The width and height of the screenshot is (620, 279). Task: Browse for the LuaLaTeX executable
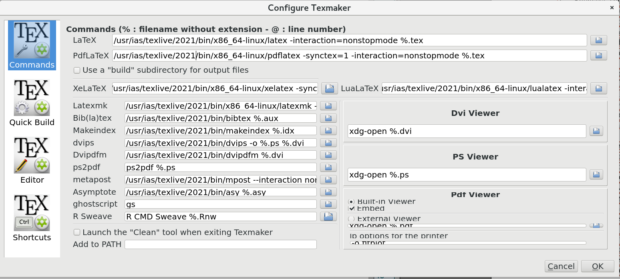coord(599,88)
